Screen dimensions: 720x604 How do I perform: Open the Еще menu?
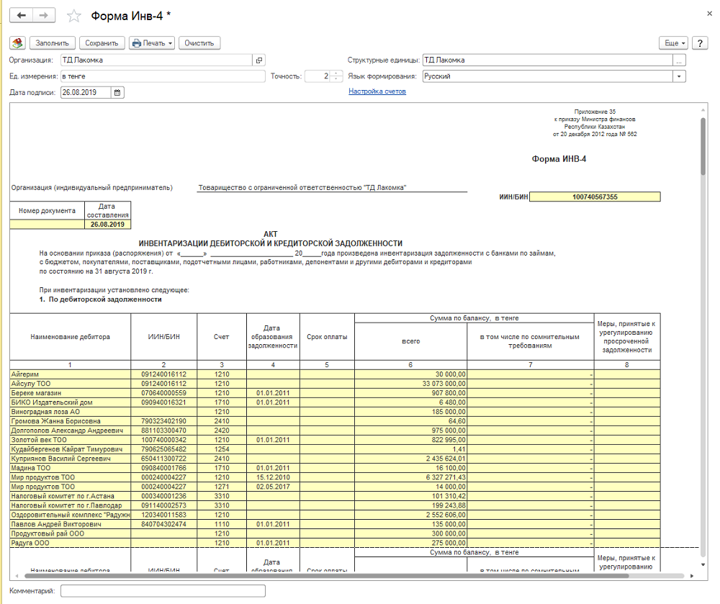point(674,43)
